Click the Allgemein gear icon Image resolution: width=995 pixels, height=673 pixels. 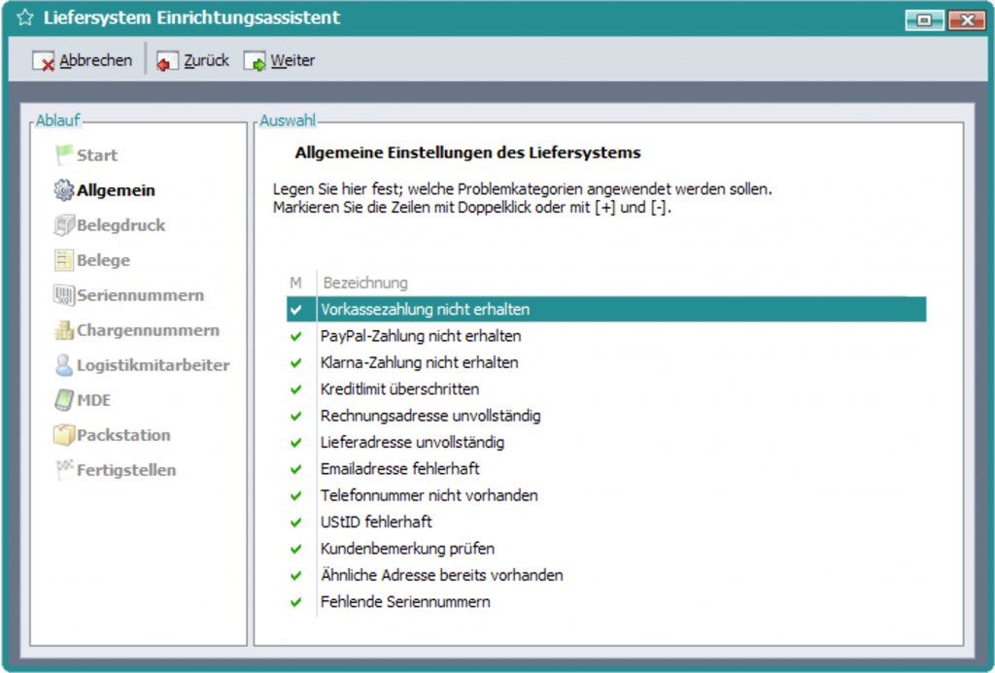(64, 190)
